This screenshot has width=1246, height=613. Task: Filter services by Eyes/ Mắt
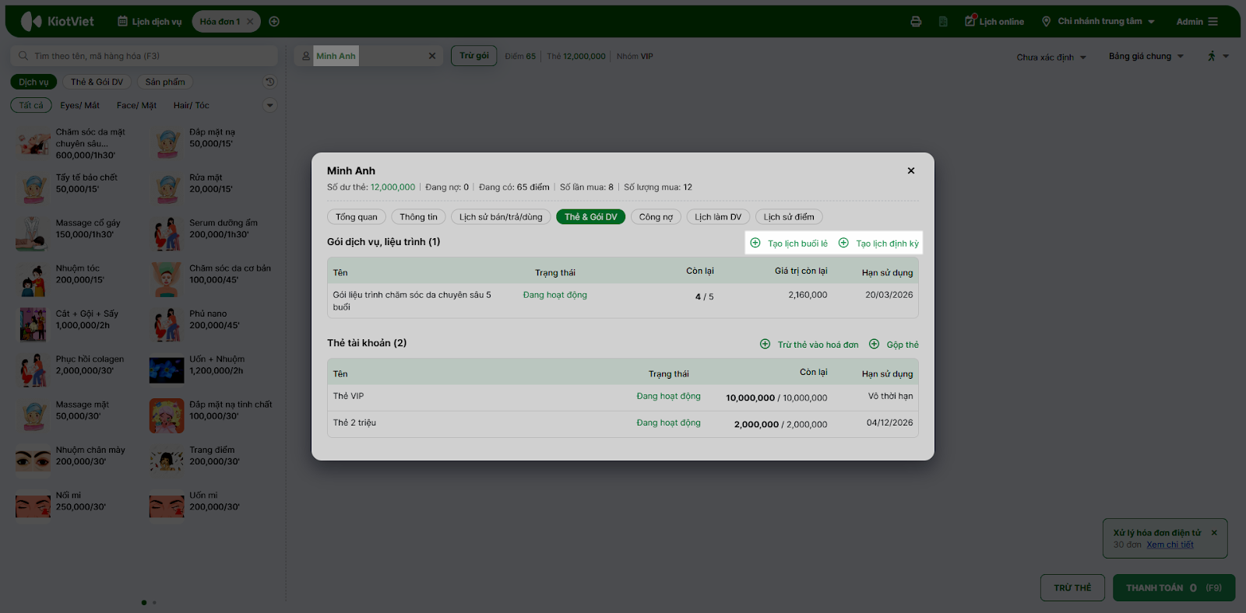pyautogui.click(x=80, y=105)
